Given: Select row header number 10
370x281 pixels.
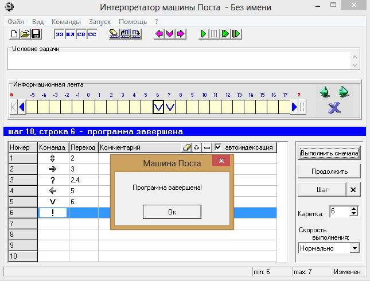Looking at the screenshot, I should pyautogui.click(x=22, y=256).
